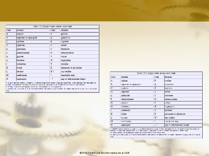Screen dimensions: 209x156
Task: Click 'proline' in the upper-left table
Action: point(64,34)
